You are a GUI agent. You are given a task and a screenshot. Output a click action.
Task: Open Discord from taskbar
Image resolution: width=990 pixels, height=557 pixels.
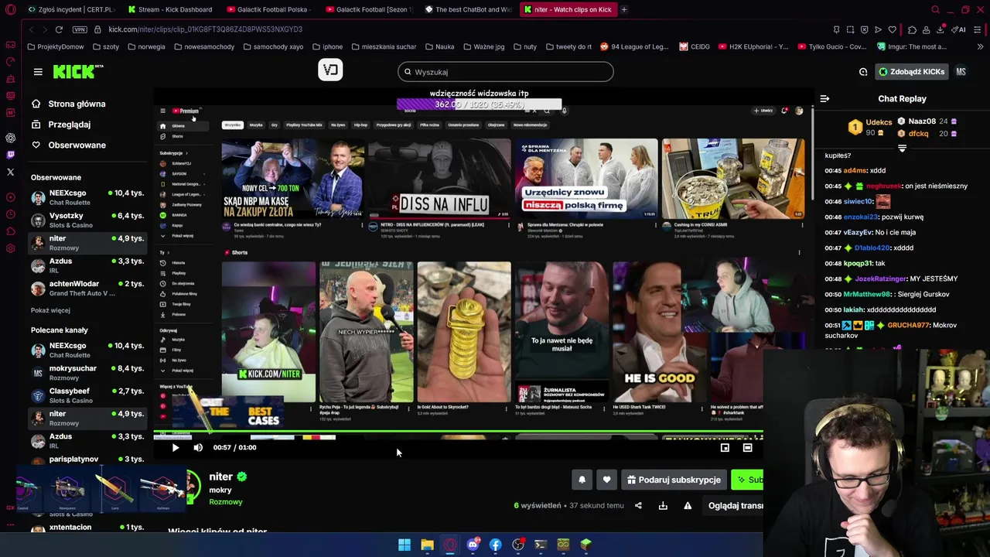coord(473,545)
